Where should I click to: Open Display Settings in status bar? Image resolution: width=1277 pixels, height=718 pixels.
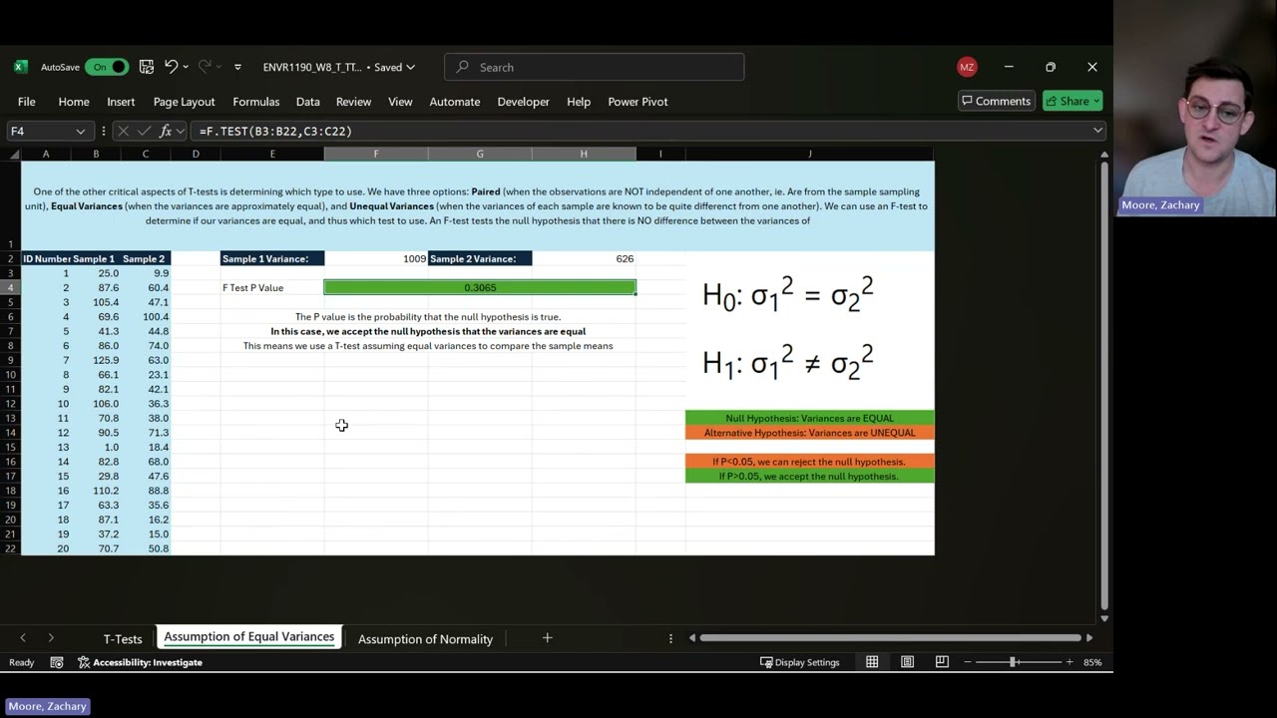799,662
